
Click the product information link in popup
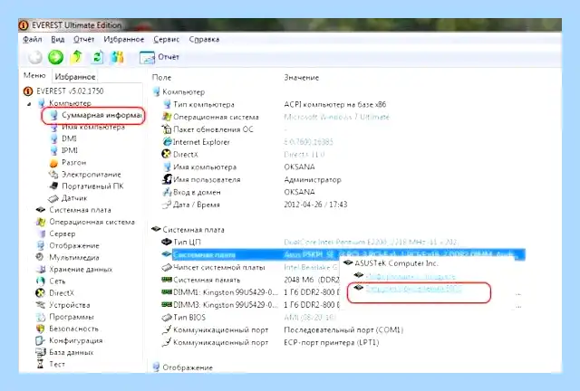[411, 276]
